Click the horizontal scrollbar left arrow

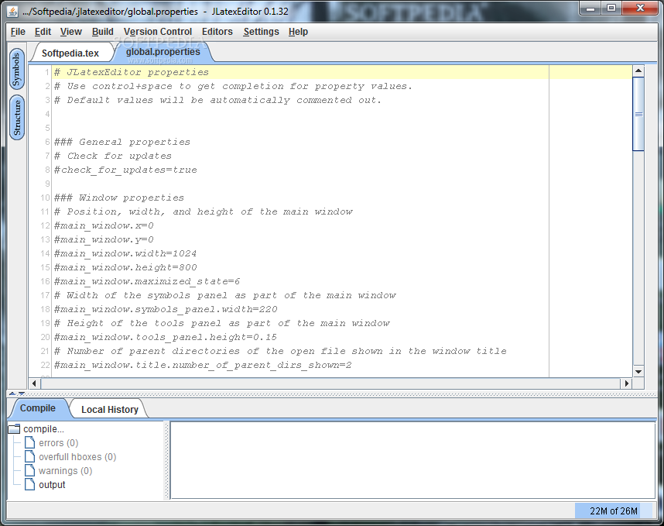click(x=34, y=383)
